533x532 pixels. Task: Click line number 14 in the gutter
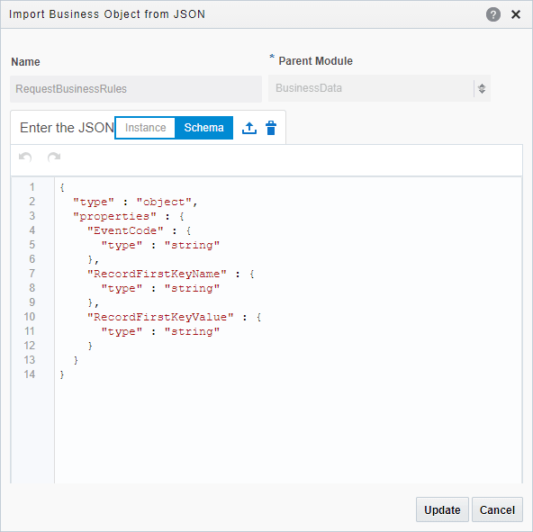pos(30,374)
